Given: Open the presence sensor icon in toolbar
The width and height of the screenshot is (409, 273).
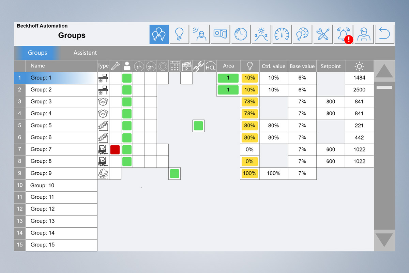Looking at the screenshot, I should pos(200,34).
